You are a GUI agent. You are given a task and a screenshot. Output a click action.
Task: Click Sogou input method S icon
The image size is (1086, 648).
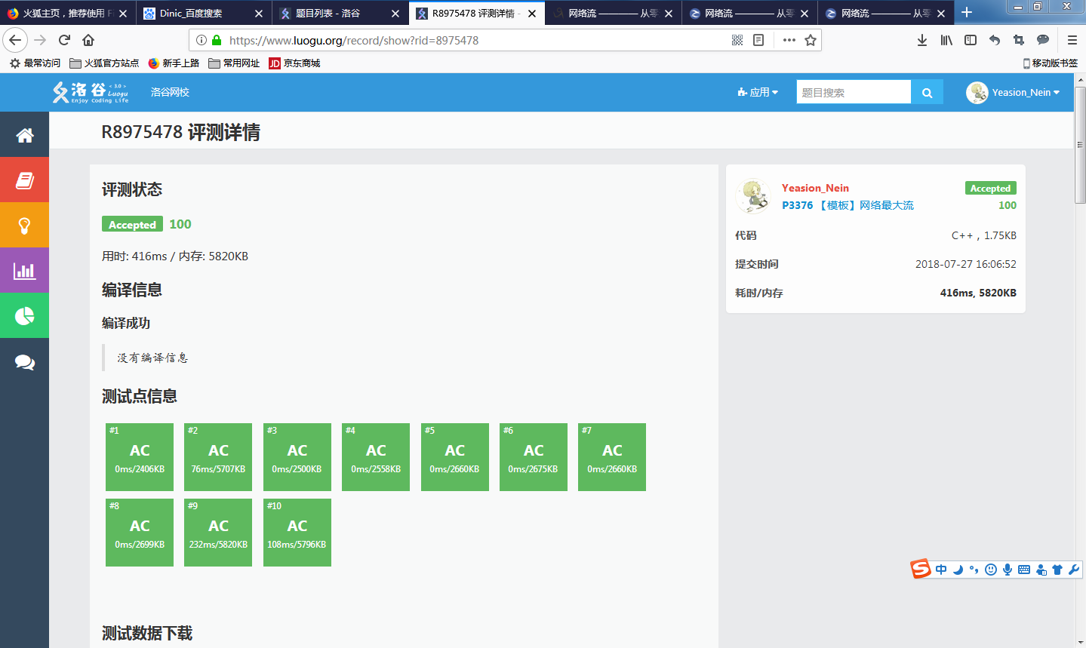[921, 569]
